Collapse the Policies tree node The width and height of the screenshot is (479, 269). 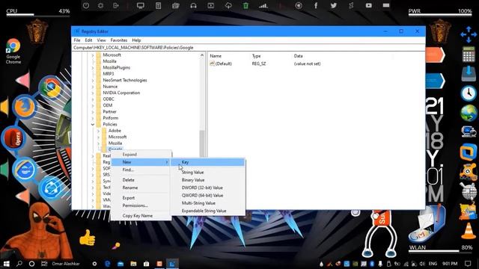[x=93, y=125]
